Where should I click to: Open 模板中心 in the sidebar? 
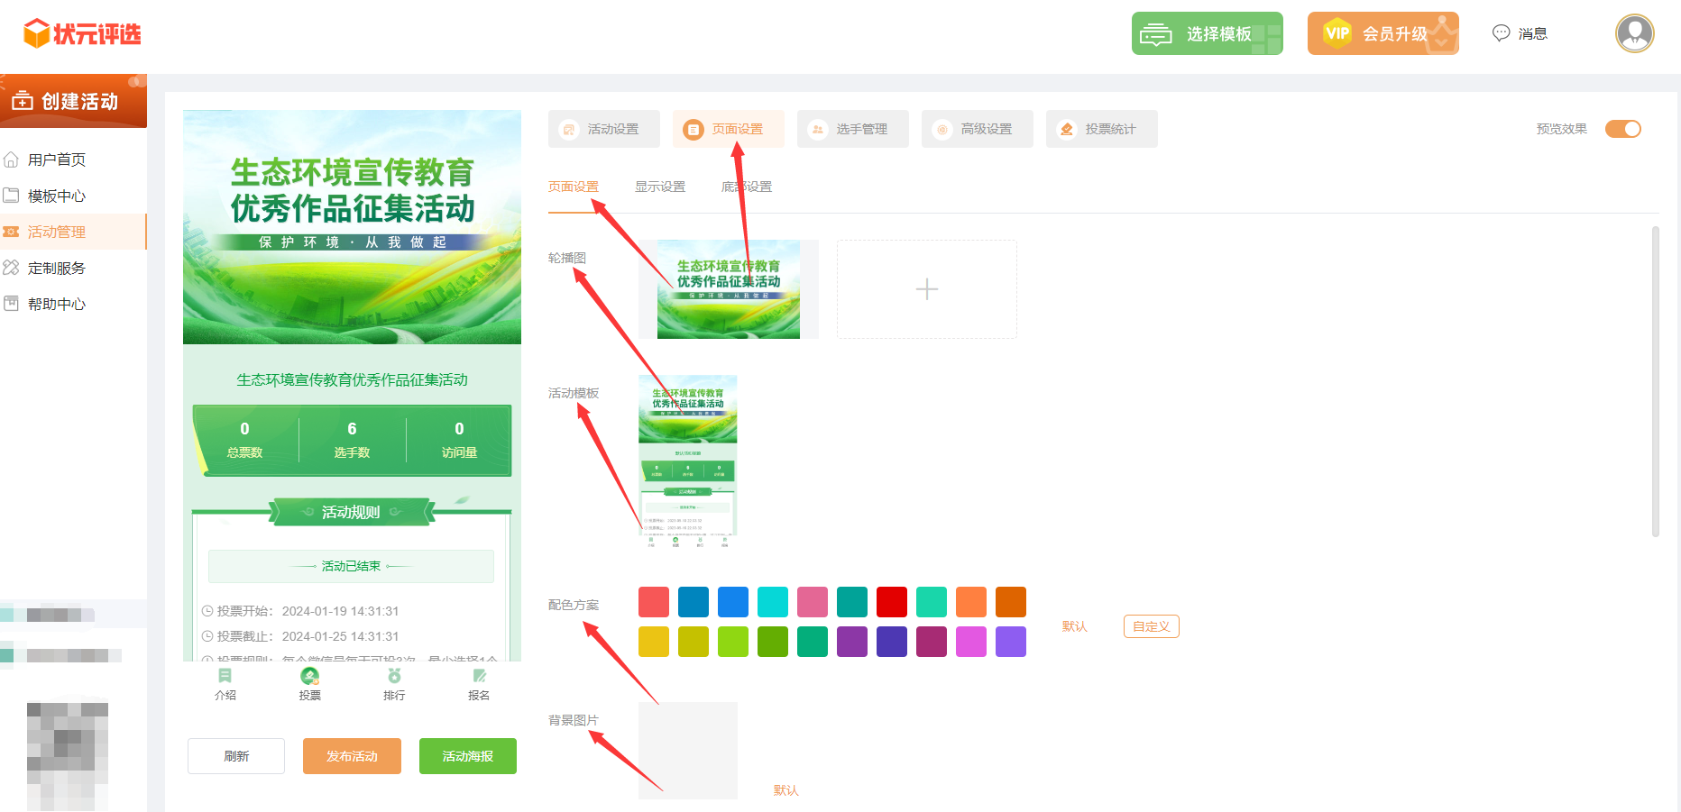click(x=56, y=196)
